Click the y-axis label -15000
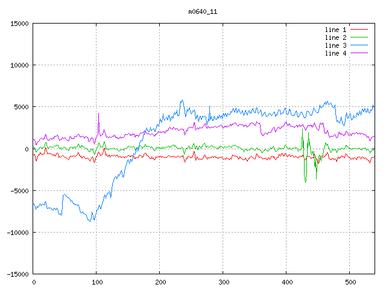Viewport: 386px width, 290px height. tap(17, 274)
